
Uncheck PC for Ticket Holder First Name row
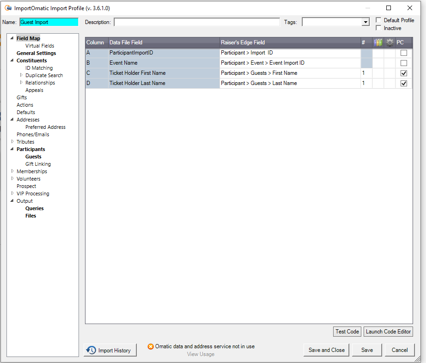[403, 73]
